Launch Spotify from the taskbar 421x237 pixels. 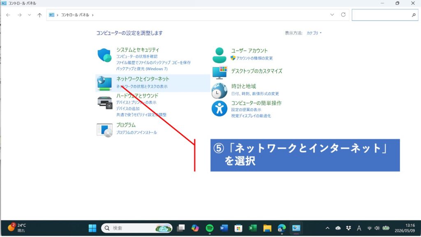pyautogui.click(x=209, y=228)
